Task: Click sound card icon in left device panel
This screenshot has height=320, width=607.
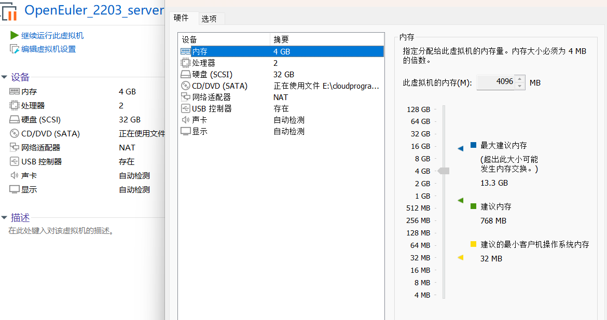Action: (15, 175)
